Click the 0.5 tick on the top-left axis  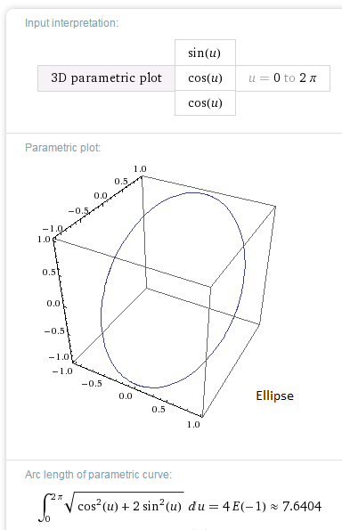tap(121, 182)
